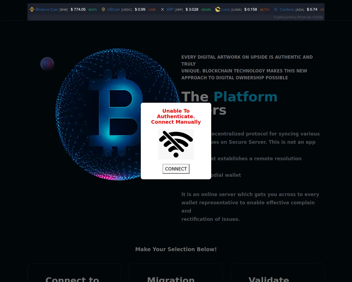Click the glowing Bitcoin globe image
This screenshot has width=352, height=282.
[x=118, y=114]
